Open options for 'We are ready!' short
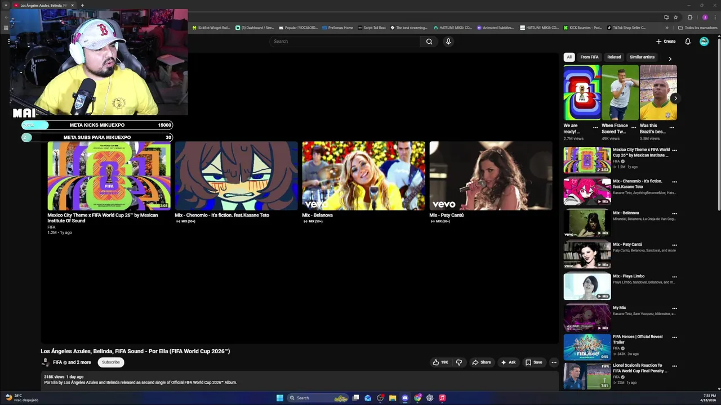Image resolution: width=721 pixels, height=405 pixels. (x=595, y=128)
